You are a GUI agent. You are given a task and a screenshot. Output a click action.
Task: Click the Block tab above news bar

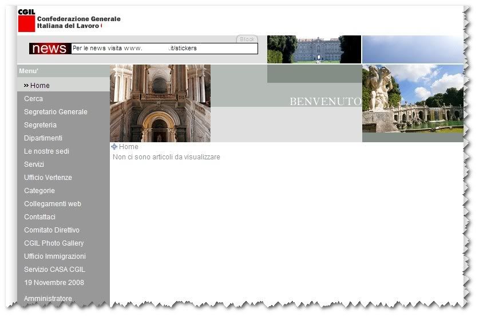(x=247, y=39)
